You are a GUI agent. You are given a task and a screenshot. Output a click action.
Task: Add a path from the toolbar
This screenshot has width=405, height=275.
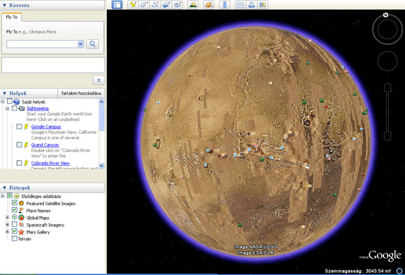[155, 5]
